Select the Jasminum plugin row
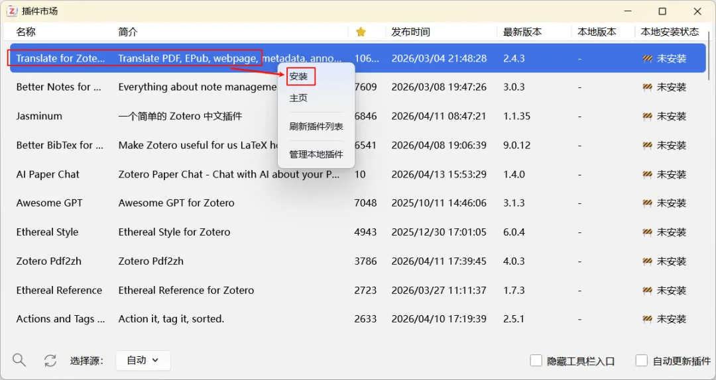The width and height of the screenshot is (716, 380). [358, 117]
